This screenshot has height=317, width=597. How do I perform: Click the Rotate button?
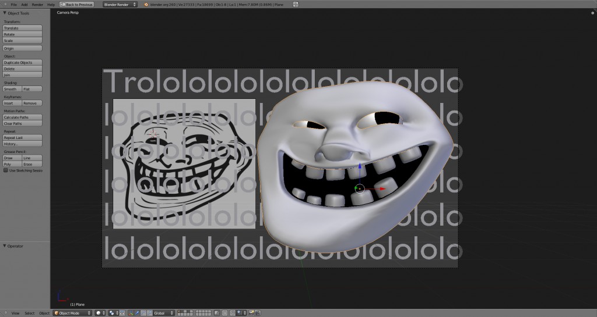click(x=23, y=34)
